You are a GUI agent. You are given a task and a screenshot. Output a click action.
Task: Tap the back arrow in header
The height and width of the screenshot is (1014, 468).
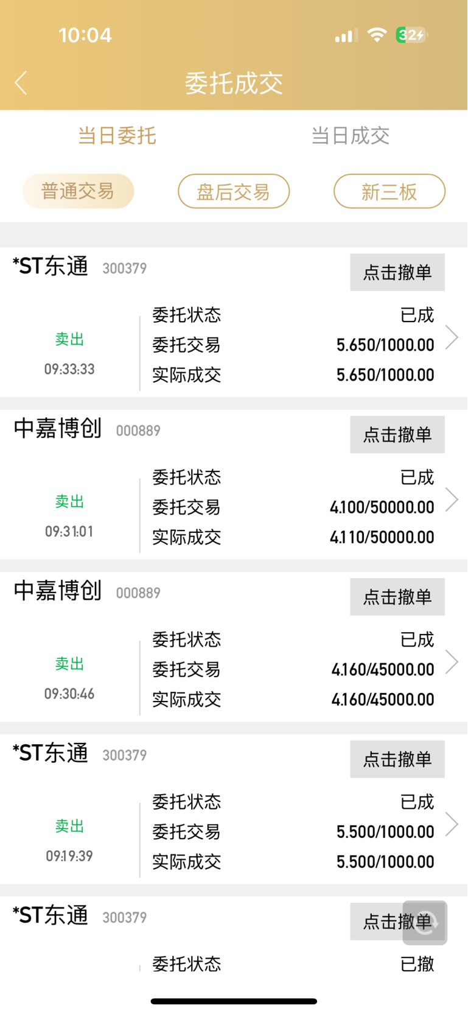[x=21, y=83]
